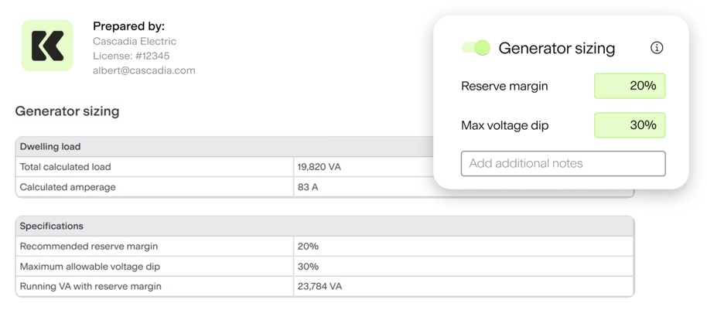The height and width of the screenshot is (327, 707).
Task: Toggle the Generator sizing switch off
Action: 476,48
